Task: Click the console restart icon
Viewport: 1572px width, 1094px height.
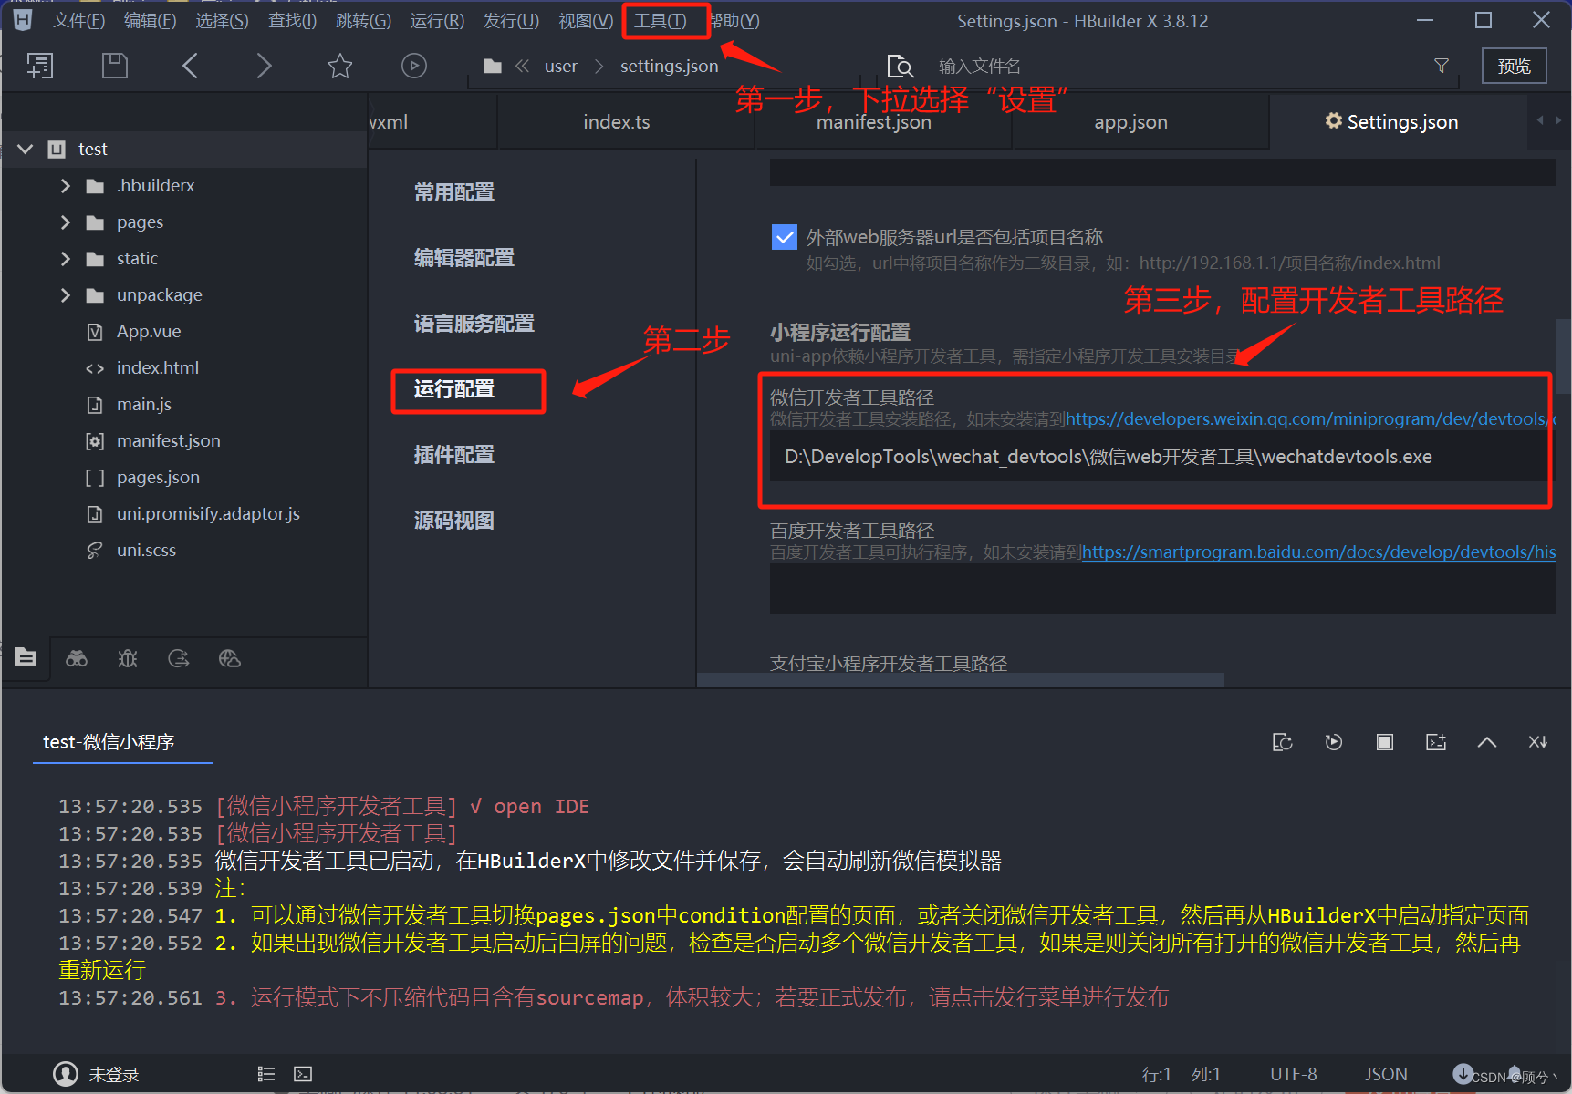Action: tap(1283, 742)
